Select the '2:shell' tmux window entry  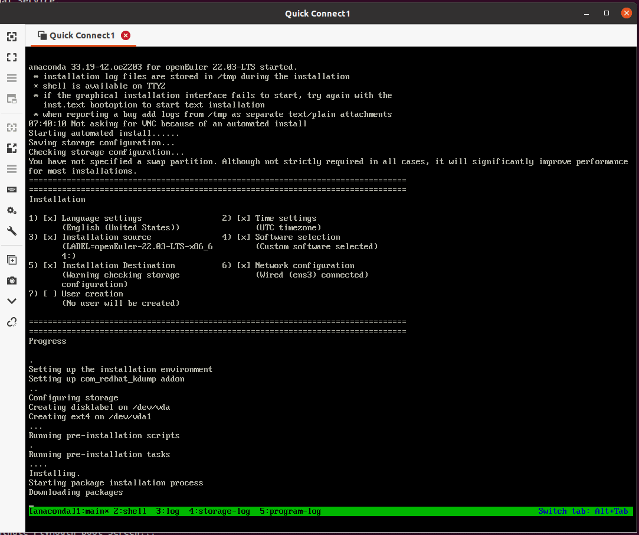tap(130, 511)
